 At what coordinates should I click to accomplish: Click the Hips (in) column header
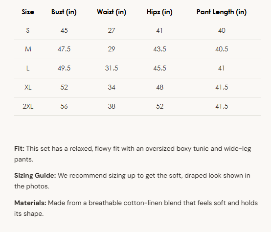click(x=159, y=12)
